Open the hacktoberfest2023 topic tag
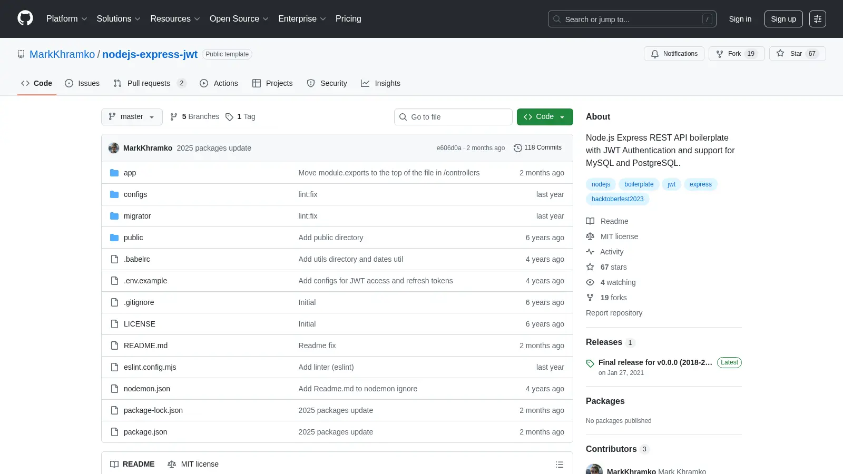 [x=617, y=199]
